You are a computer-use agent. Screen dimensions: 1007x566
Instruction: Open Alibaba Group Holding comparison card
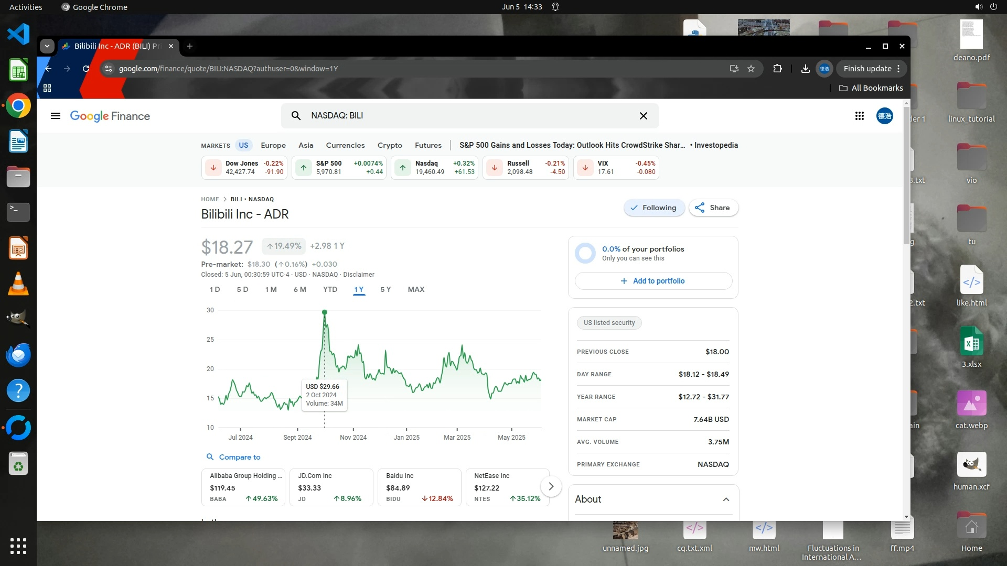click(x=243, y=487)
